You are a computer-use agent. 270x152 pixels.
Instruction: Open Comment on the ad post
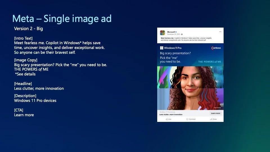coord(191,119)
